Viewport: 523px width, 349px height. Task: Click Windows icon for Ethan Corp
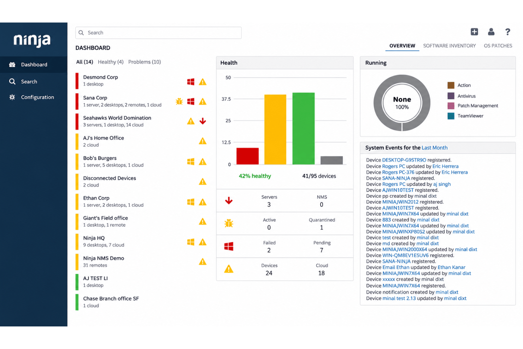coord(191,202)
